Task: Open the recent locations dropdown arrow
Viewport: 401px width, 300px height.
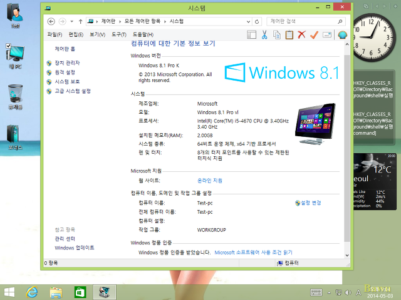Action: pos(72,22)
